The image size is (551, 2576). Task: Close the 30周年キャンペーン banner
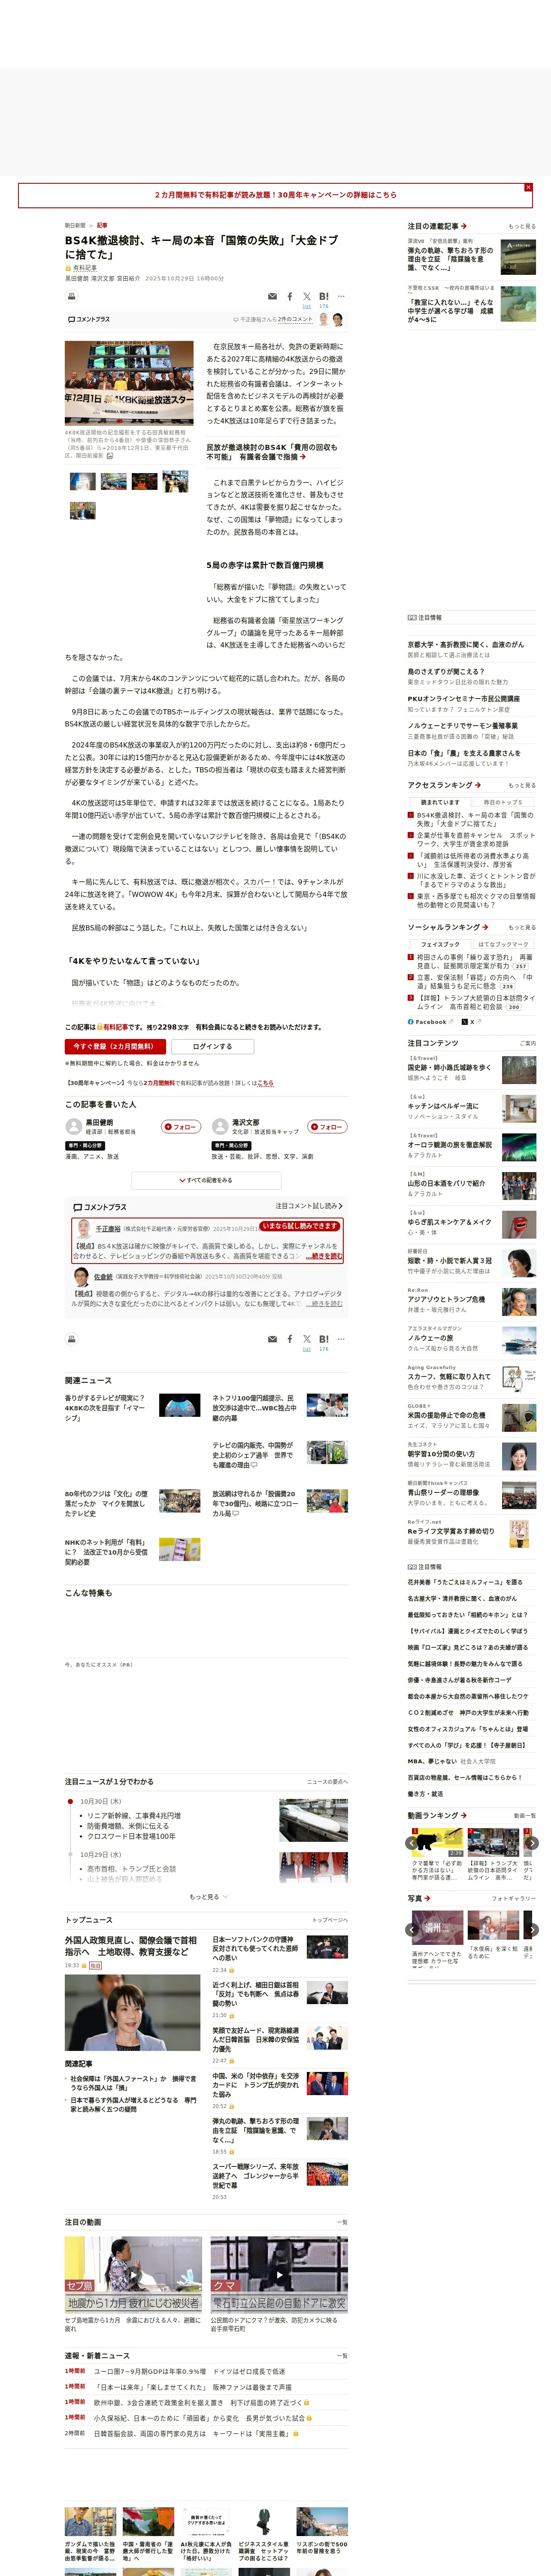point(528,187)
